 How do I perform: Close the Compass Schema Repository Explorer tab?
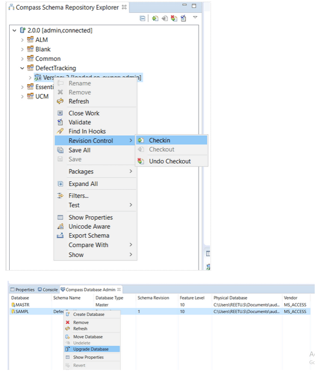[124, 8]
